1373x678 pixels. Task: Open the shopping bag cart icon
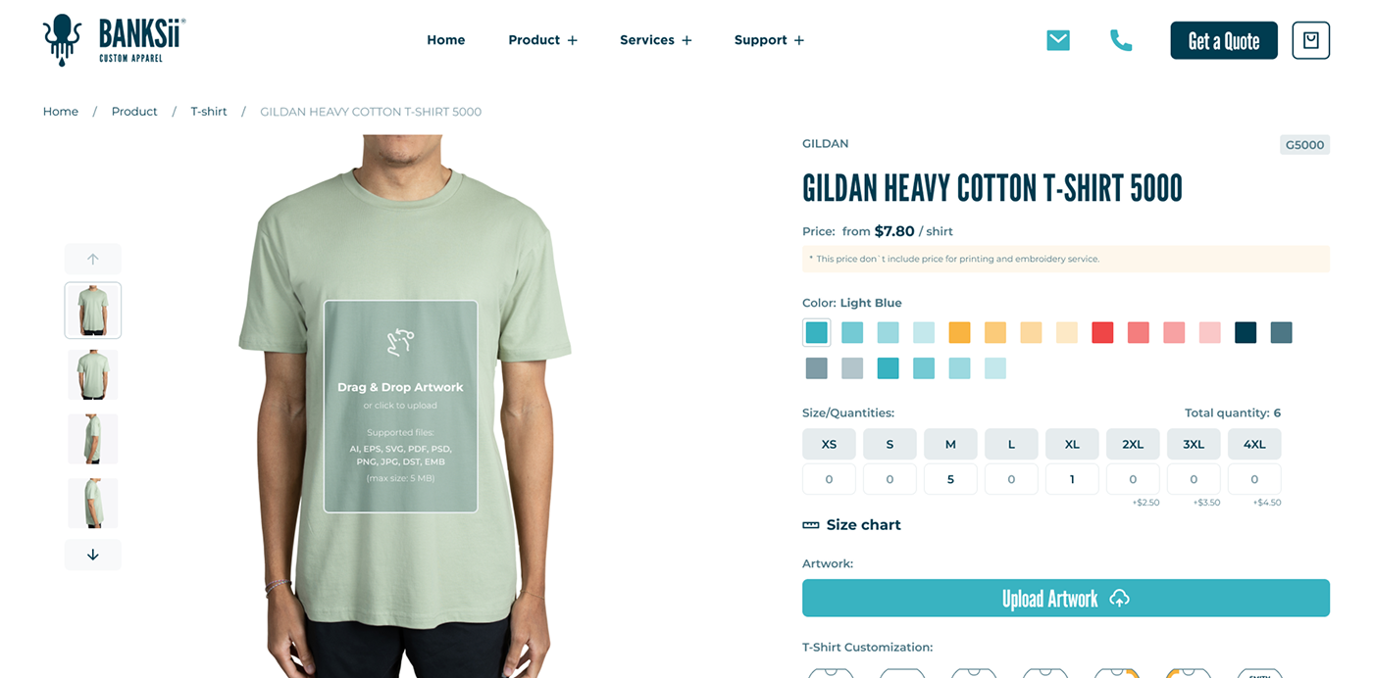[x=1310, y=40]
